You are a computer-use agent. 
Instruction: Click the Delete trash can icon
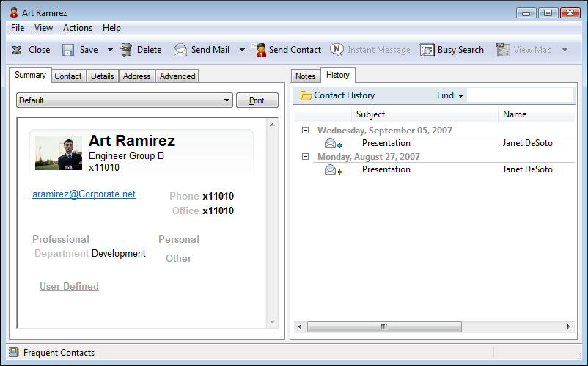(x=126, y=50)
